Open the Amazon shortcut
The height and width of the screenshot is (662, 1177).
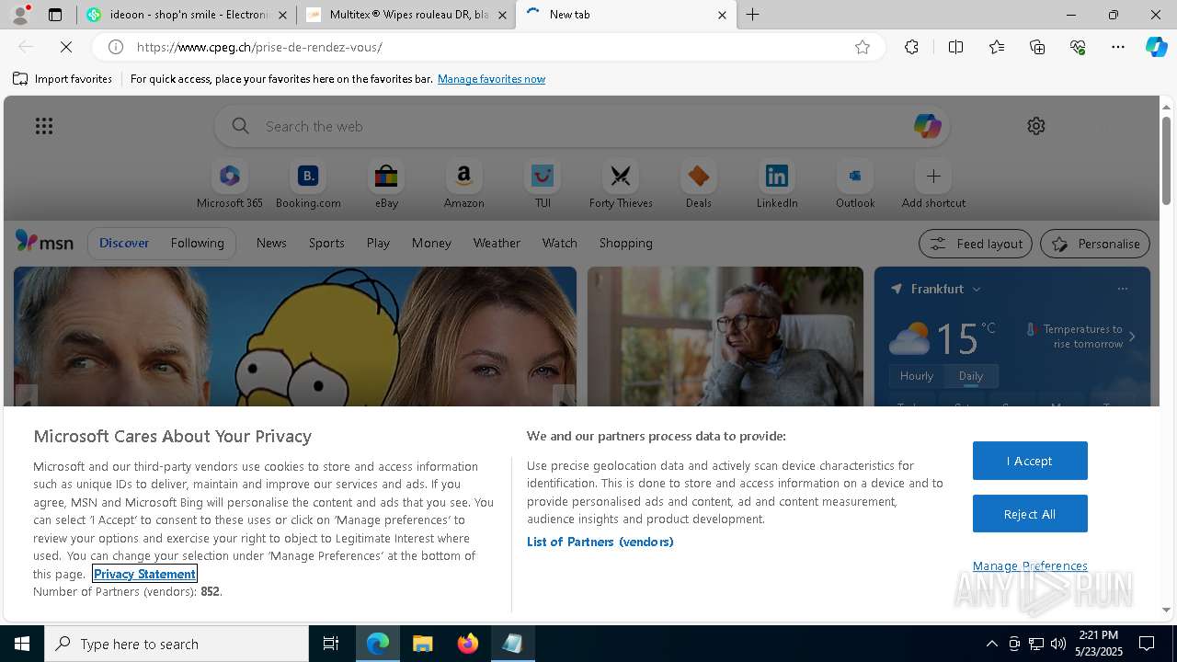[464, 185]
